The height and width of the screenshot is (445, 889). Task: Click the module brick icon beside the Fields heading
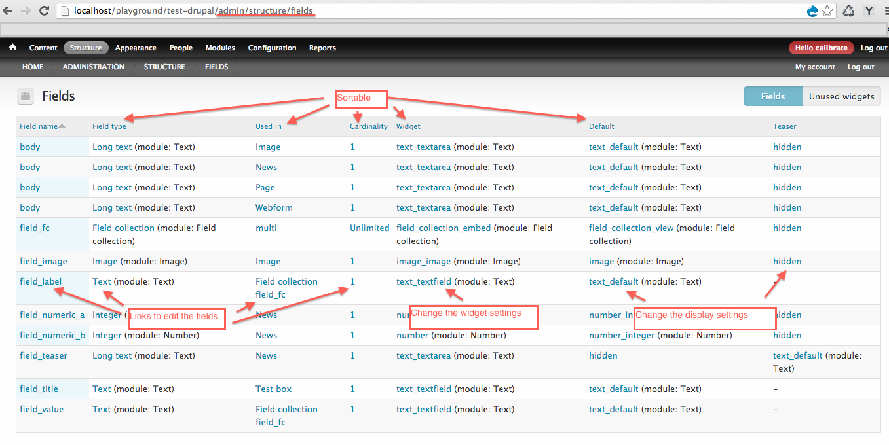point(25,96)
